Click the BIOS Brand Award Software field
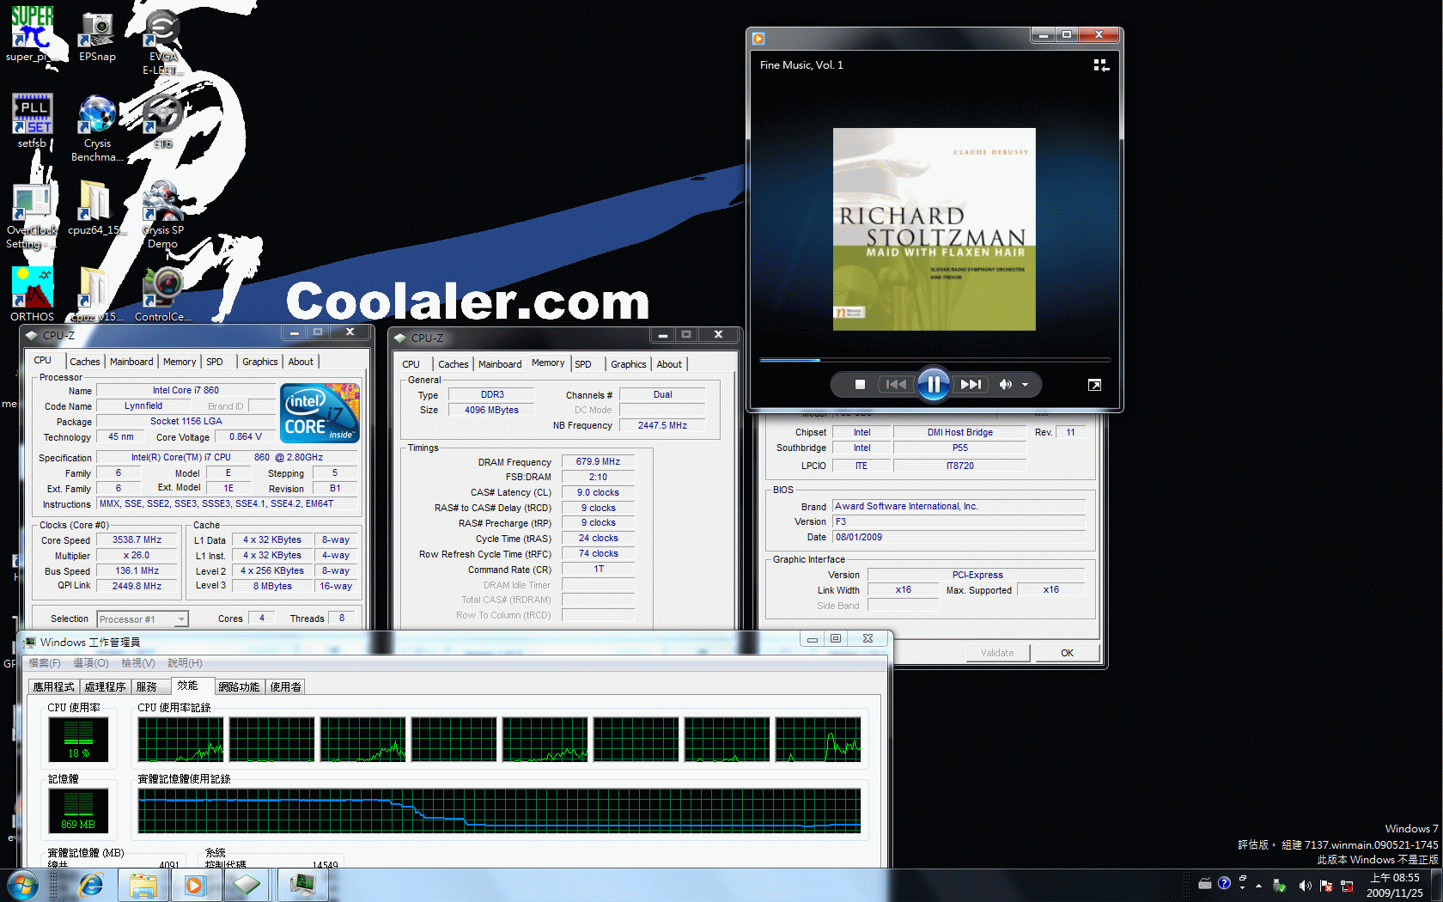The width and height of the screenshot is (1443, 902). (959, 507)
